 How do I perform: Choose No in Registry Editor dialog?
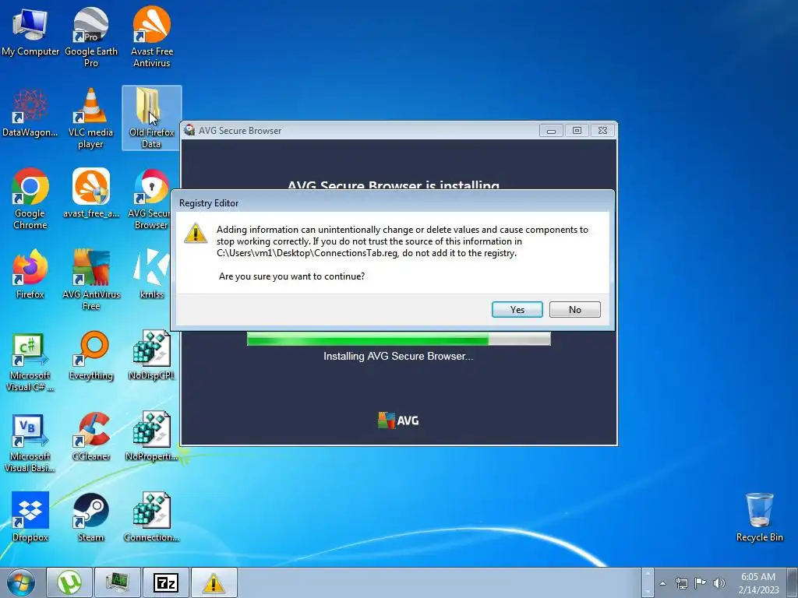pyautogui.click(x=574, y=310)
